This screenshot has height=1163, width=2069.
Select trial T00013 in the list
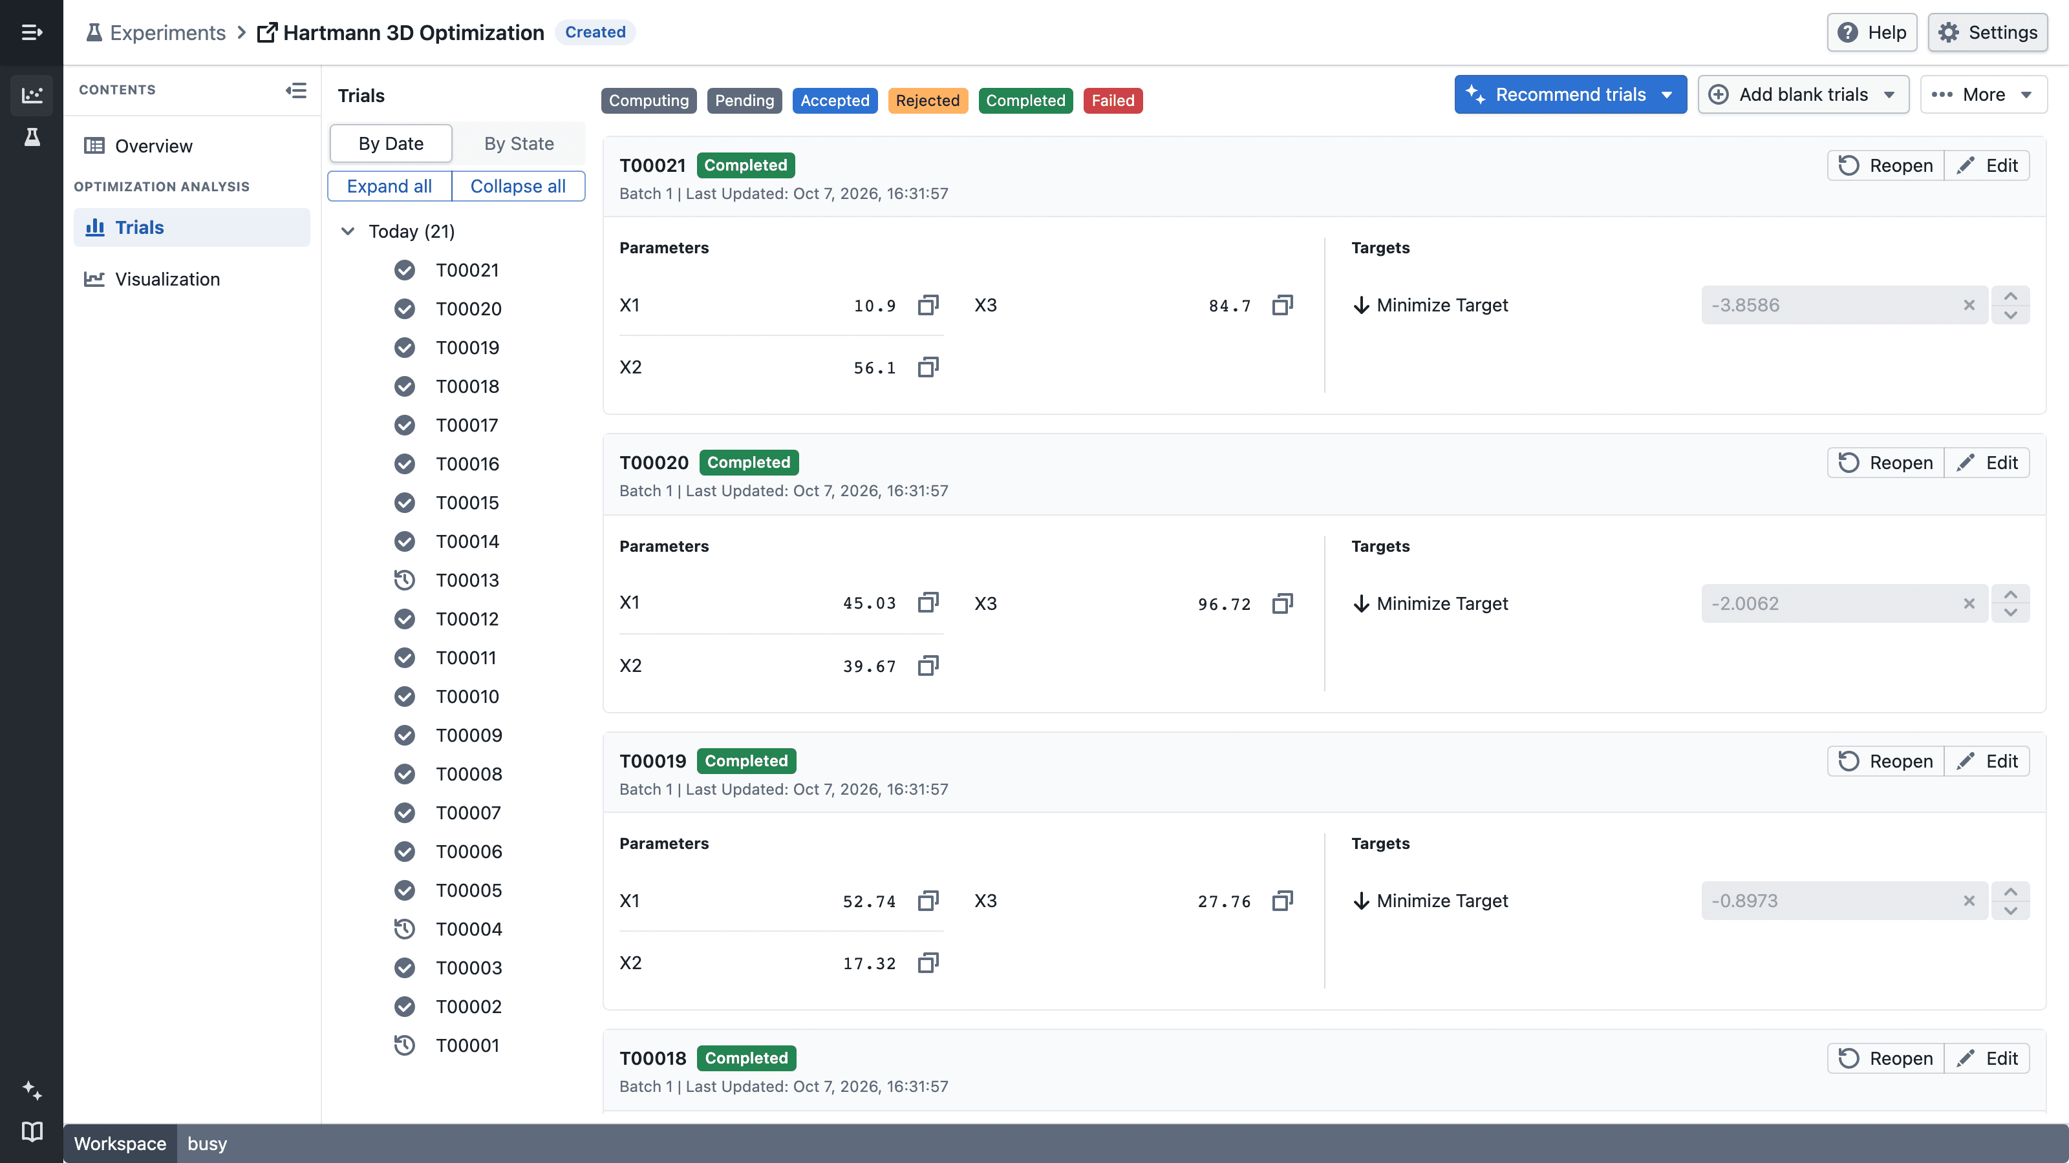467,580
